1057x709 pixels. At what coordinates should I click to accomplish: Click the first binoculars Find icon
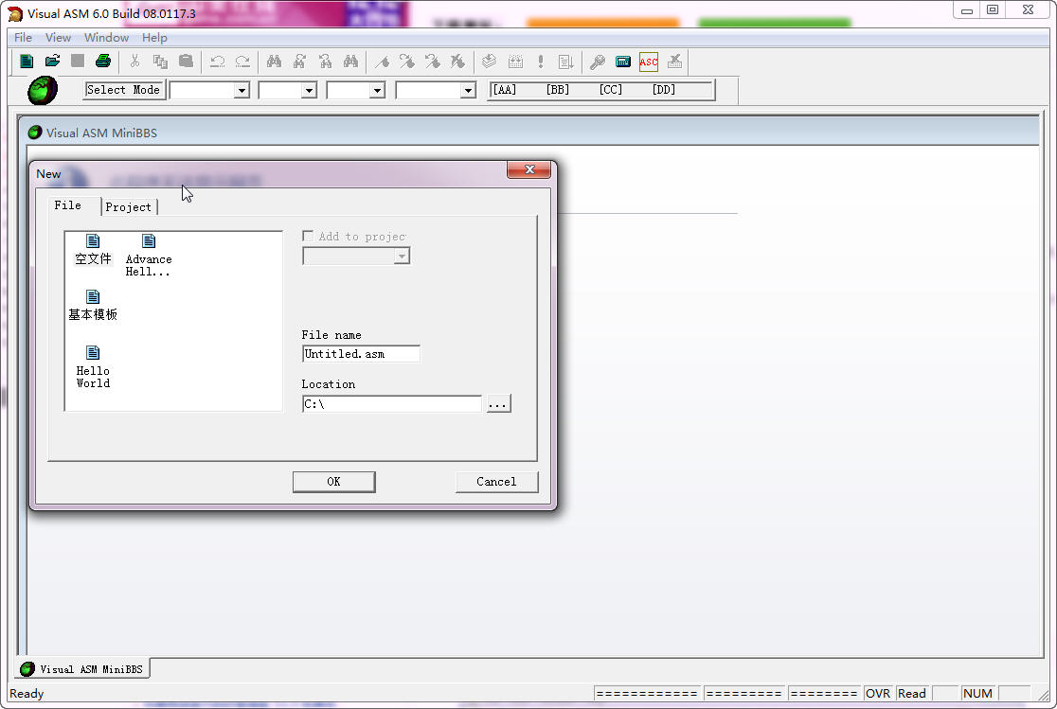(274, 62)
